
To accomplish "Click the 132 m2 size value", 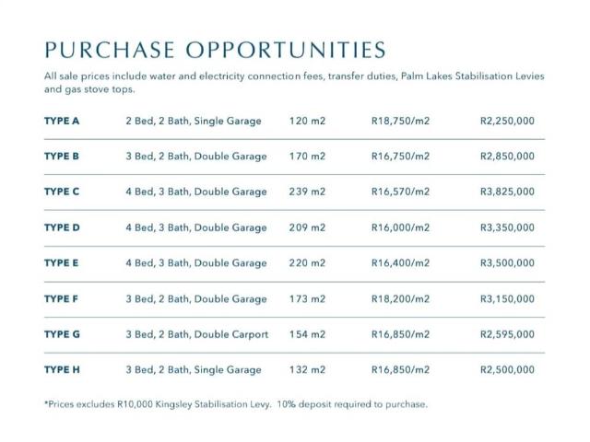I will pyautogui.click(x=307, y=370).
